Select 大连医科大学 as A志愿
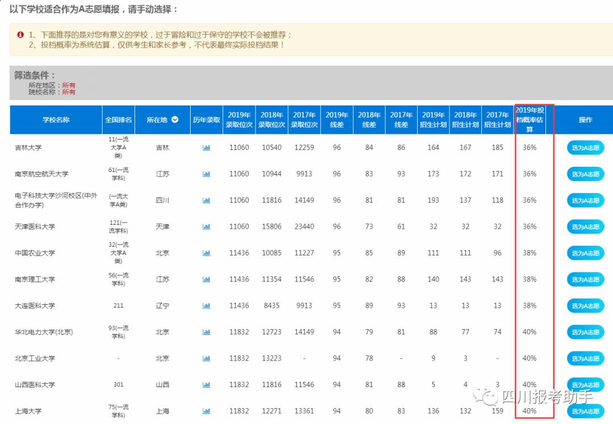This screenshot has width=613, height=424. (x=585, y=305)
